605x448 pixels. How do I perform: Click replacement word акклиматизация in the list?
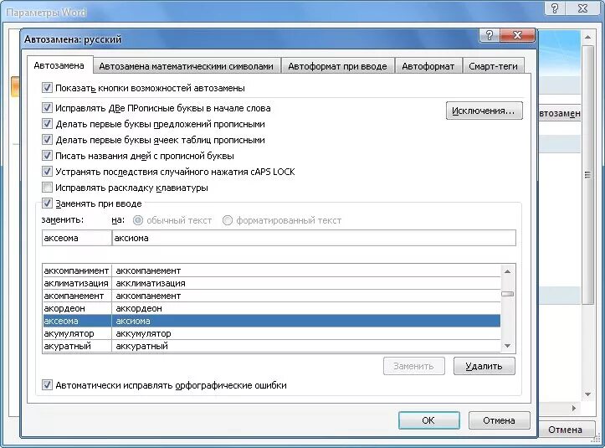pos(151,283)
